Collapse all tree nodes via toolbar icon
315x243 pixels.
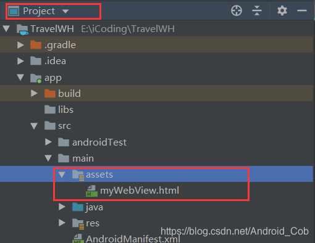tap(257, 10)
